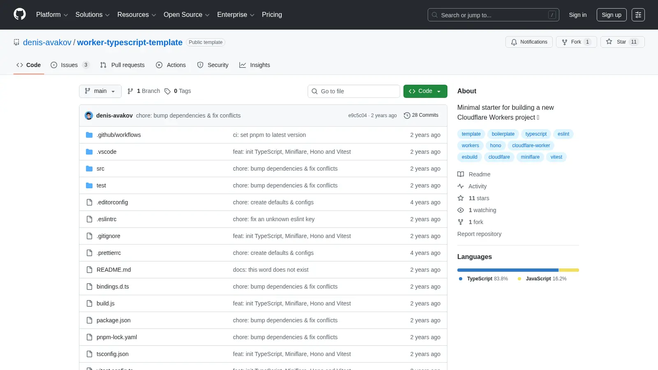This screenshot has width=658, height=370.
Task: Open the tsconfig.json file
Action: (x=113, y=354)
